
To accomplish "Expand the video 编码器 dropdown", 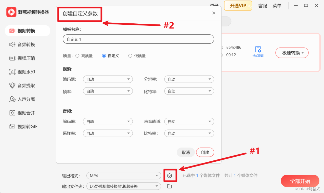I will [108, 79].
